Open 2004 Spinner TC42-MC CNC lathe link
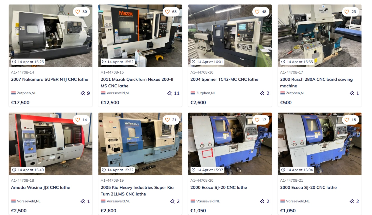Image resolution: width=372 pixels, height=215 pixels. click(224, 79)
